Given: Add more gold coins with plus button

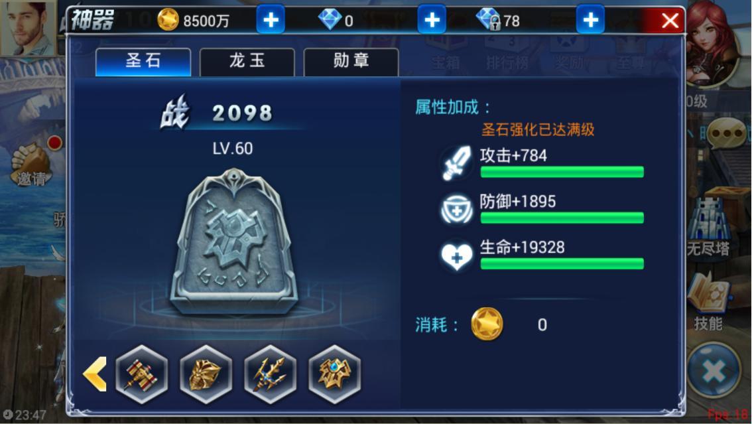Looking at the screenshot, I should click(x=271, y=20).
